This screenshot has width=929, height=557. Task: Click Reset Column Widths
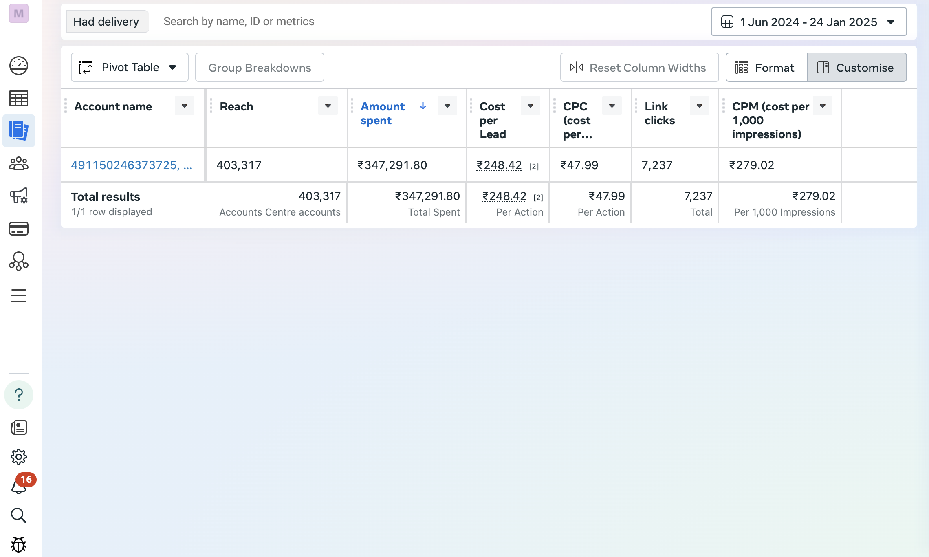click(x=639, y=68)
